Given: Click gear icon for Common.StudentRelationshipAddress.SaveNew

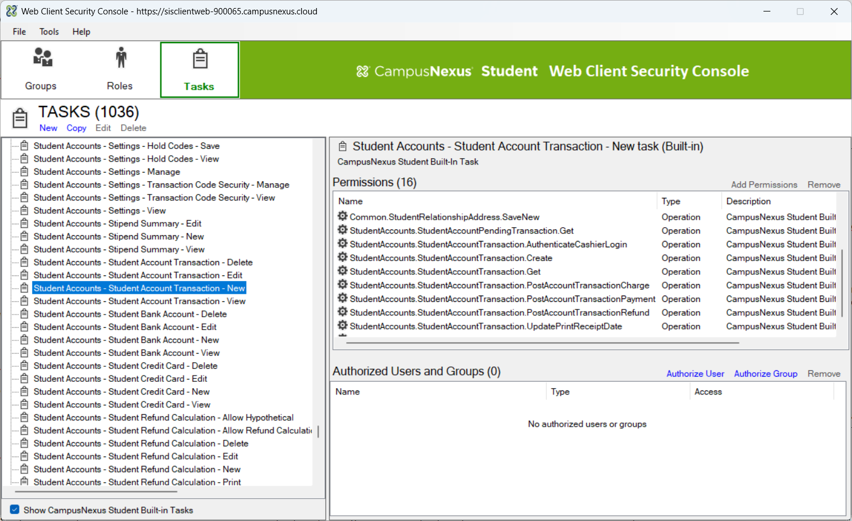Looking at the screenshot, I should click(x=343, y=216).
